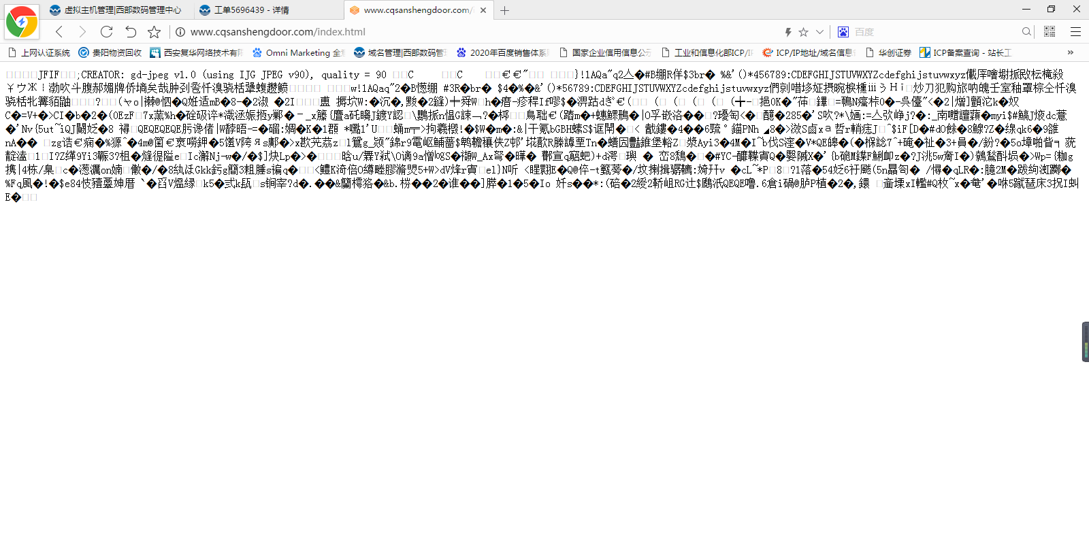Open the ICP备案查询 bookmark
The height and width of the screenshot is (547, 1089).
[x=965, y=52]
